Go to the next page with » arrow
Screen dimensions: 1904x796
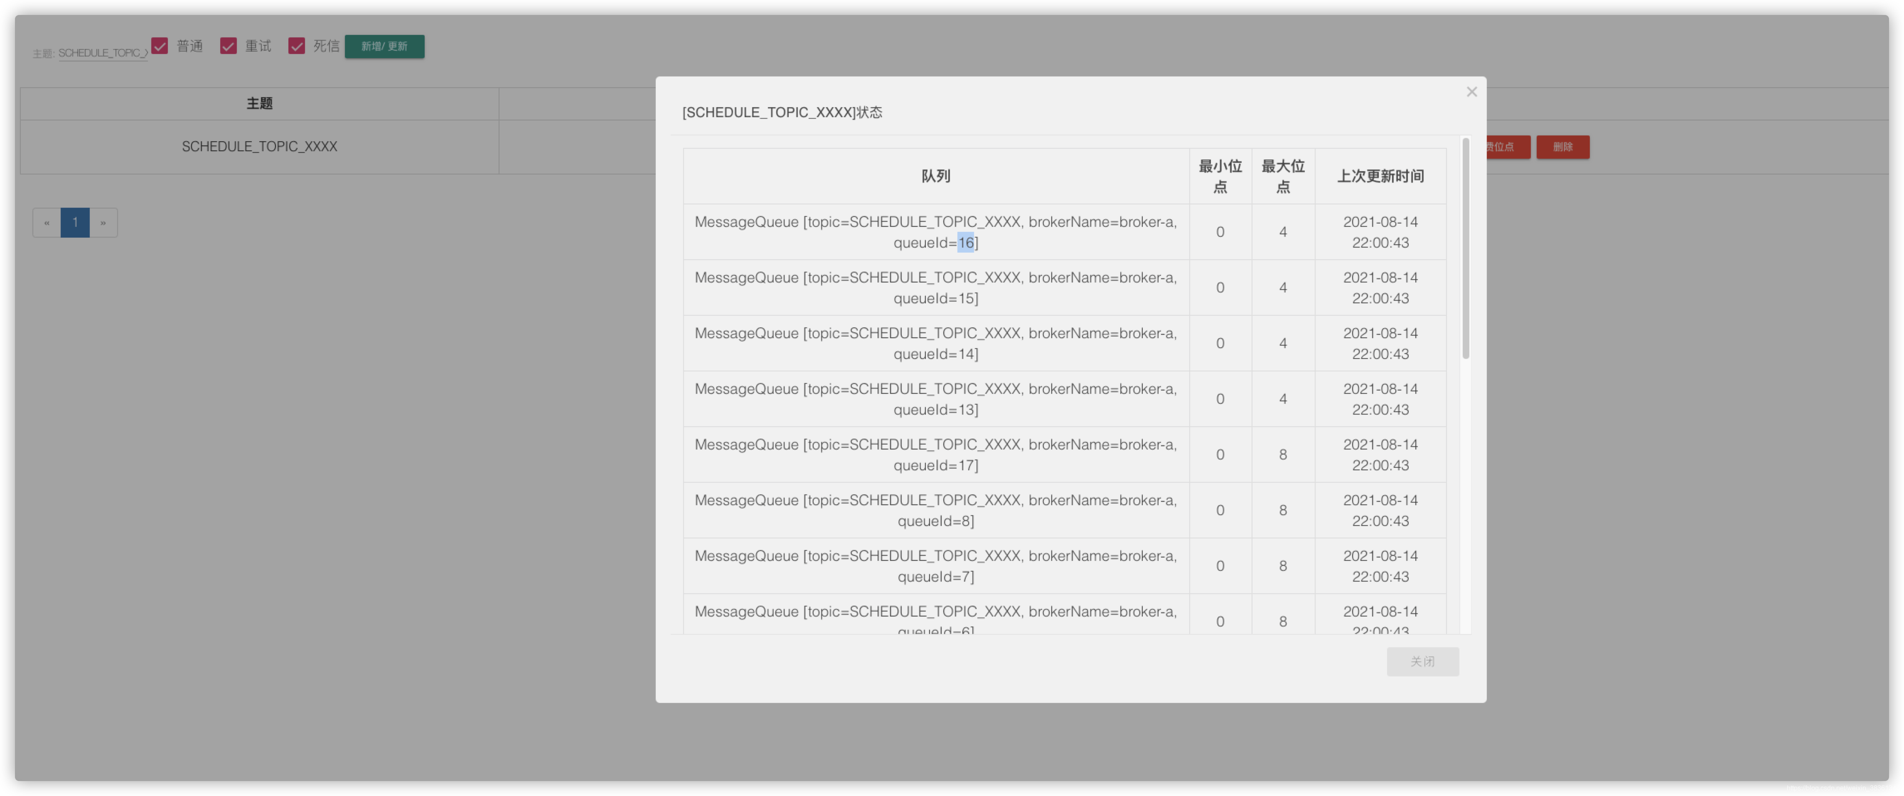pos(103,222)
